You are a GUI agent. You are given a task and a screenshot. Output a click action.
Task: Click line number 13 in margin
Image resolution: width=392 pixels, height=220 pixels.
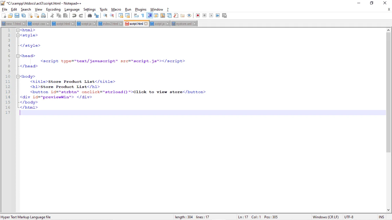[x=8, y=92]
